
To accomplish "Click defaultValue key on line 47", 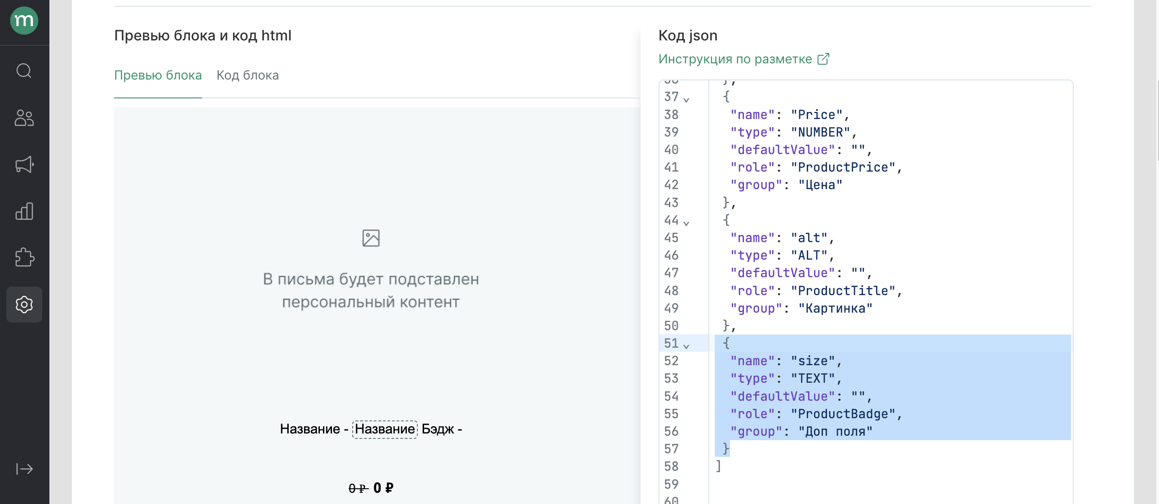I will coord(783,273).
